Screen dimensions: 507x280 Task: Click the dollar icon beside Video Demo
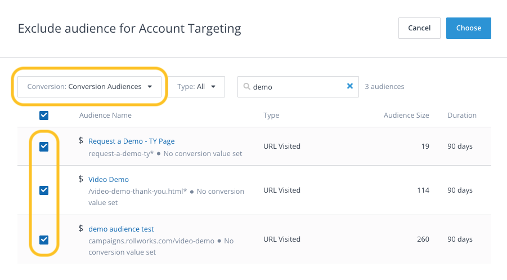(x=81, y=179)
